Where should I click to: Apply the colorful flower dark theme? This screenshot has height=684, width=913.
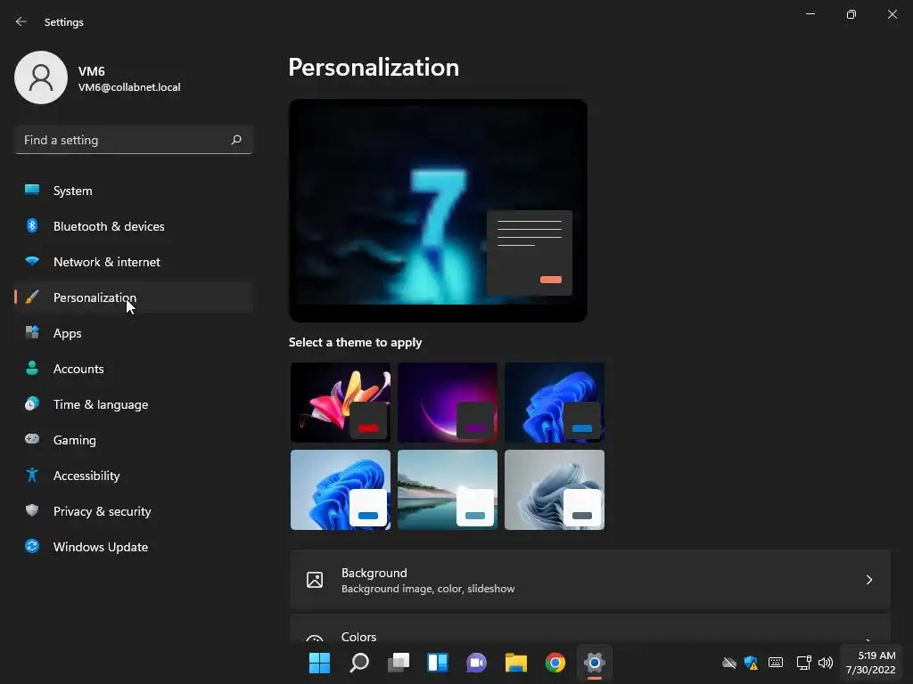pyautogui.click(x=341, y=403)
